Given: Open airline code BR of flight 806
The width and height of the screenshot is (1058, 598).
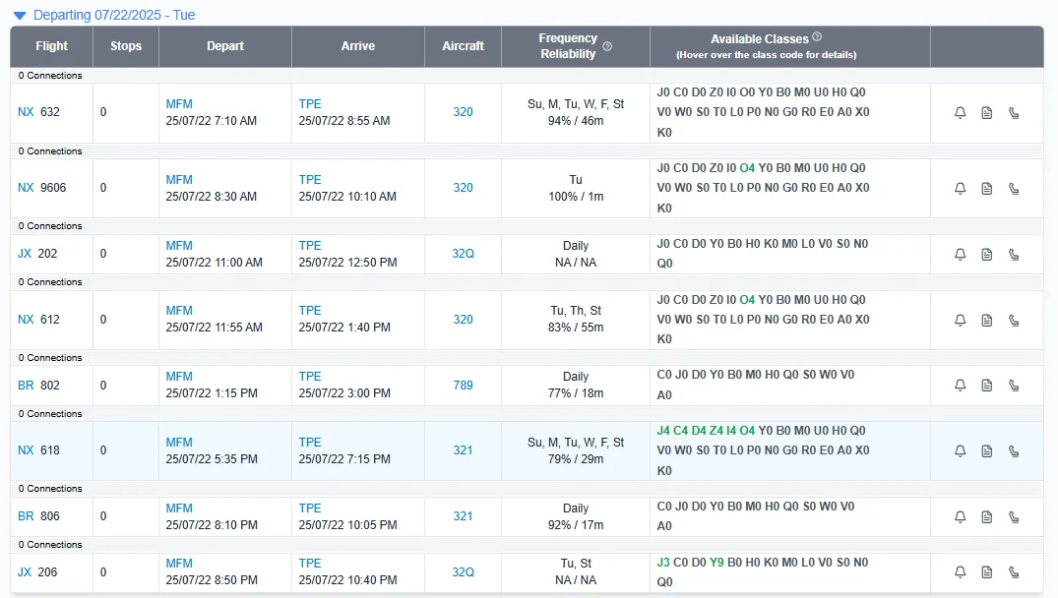Looking at the screenshot, I should 26,515.
